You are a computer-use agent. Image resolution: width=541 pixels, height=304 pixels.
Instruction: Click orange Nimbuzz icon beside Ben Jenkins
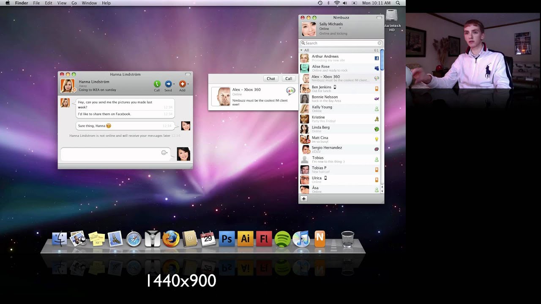click(x=377, y=89)
